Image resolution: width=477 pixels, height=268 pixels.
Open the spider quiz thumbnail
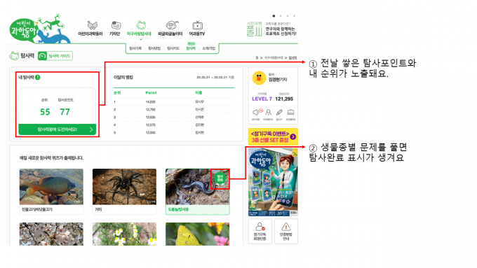[124, 187]
